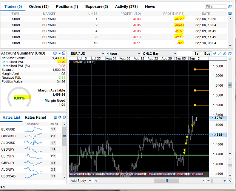This screenshot has height=191, width=236.
Task: Switch to the Trades (5) tab
Action: (x=13, y=7)
